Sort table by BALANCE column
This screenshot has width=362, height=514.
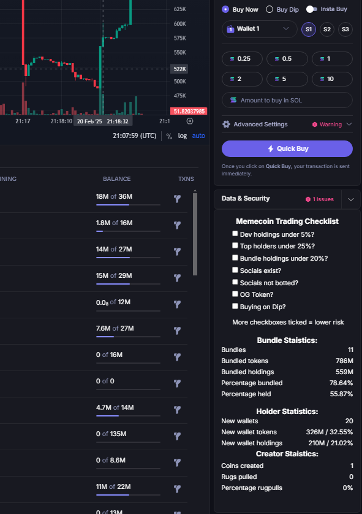[x=117, y=179]
